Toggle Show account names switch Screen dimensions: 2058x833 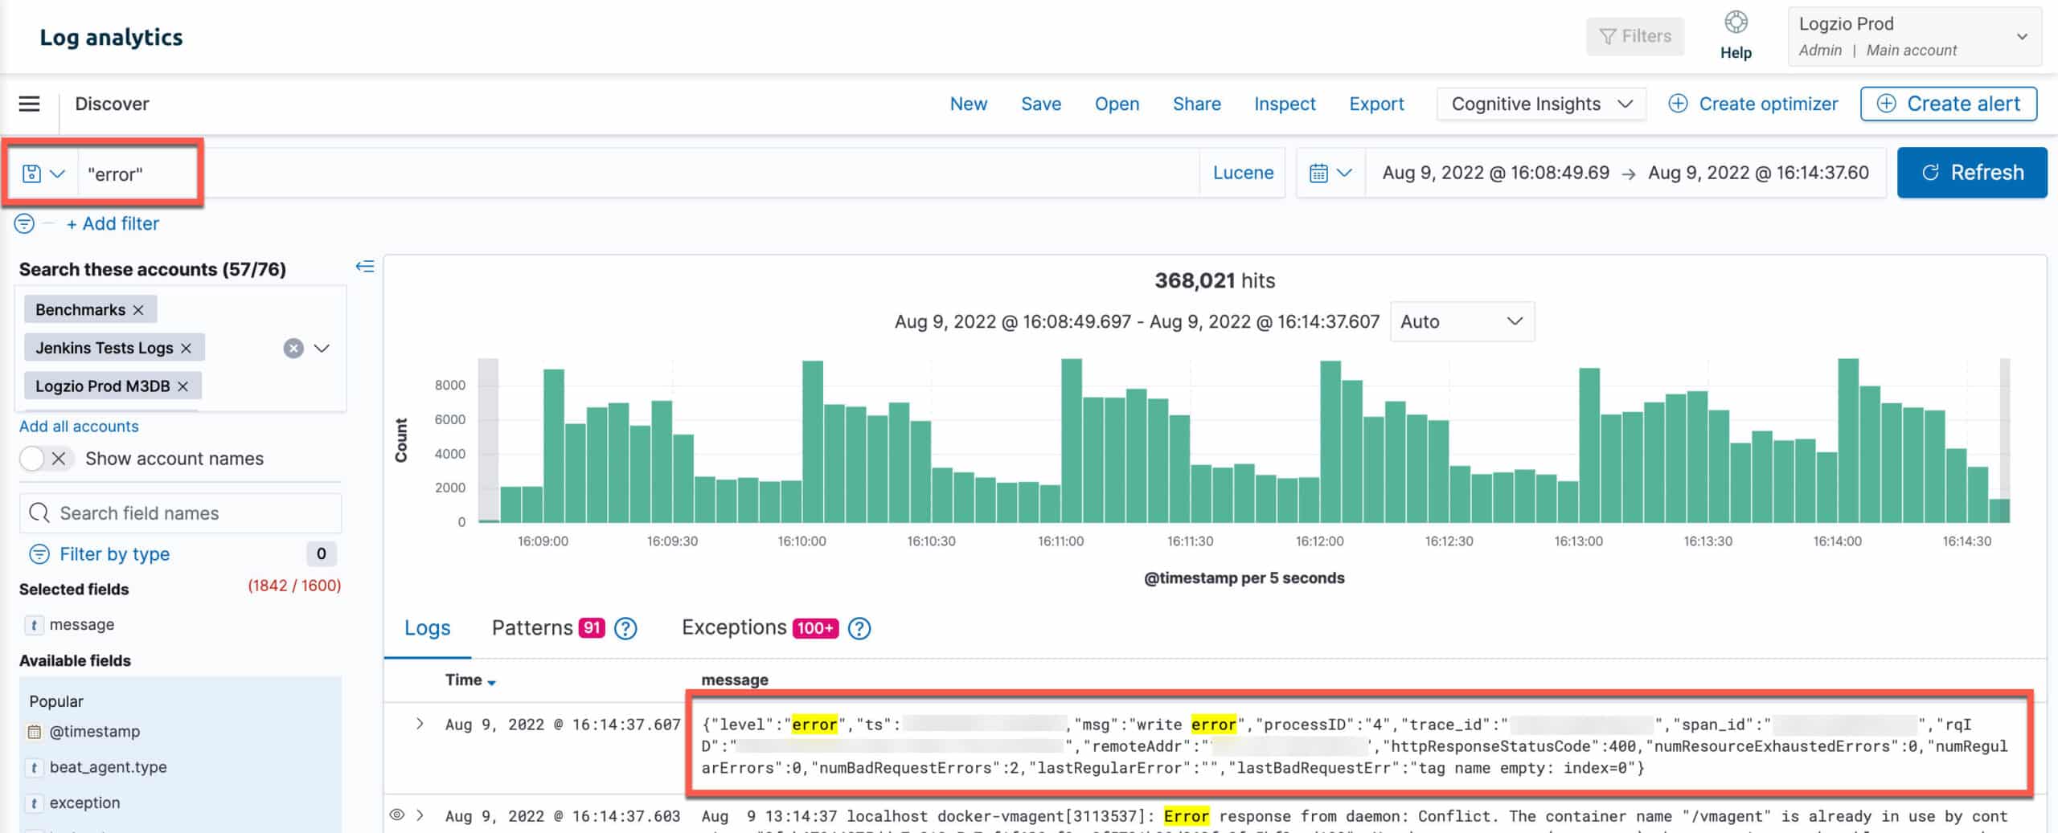pyautogui.click(x=46, y=459)
